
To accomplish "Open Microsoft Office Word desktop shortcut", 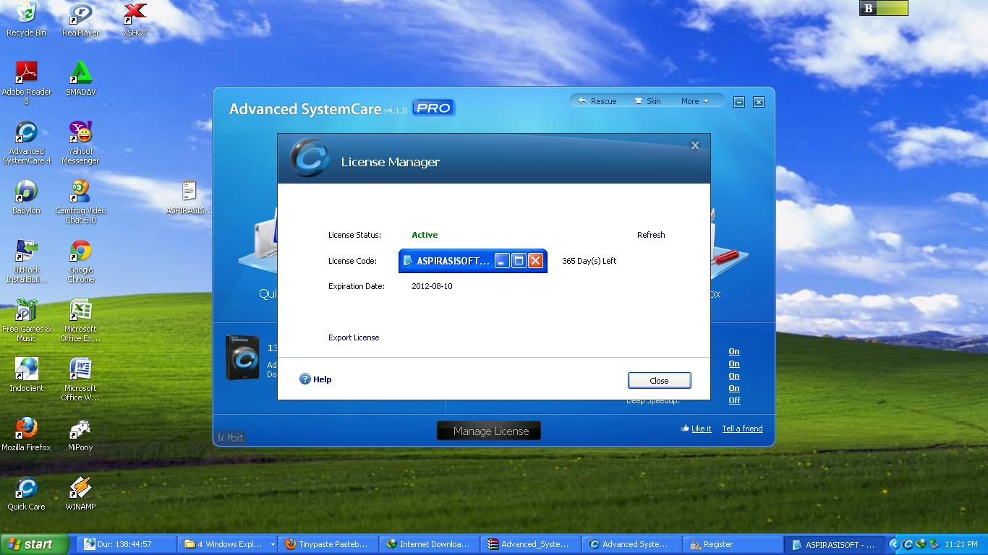I will tap(80, 379).
